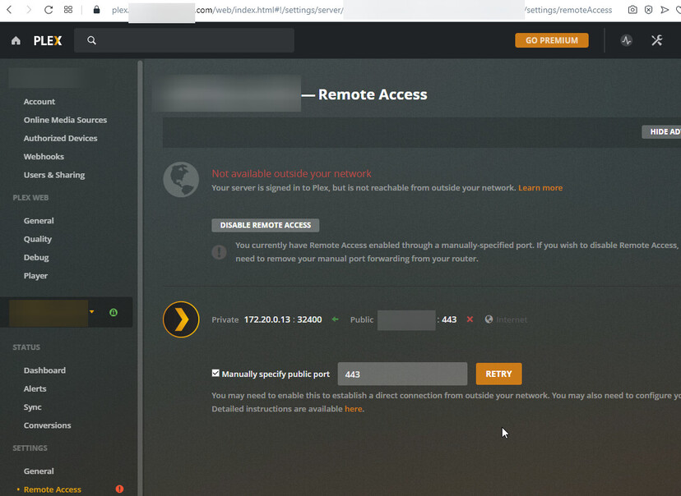The width and height of the screenshot is (681, 496).
Task: Open Conversions status page
Action: click(x=48, y=425)
